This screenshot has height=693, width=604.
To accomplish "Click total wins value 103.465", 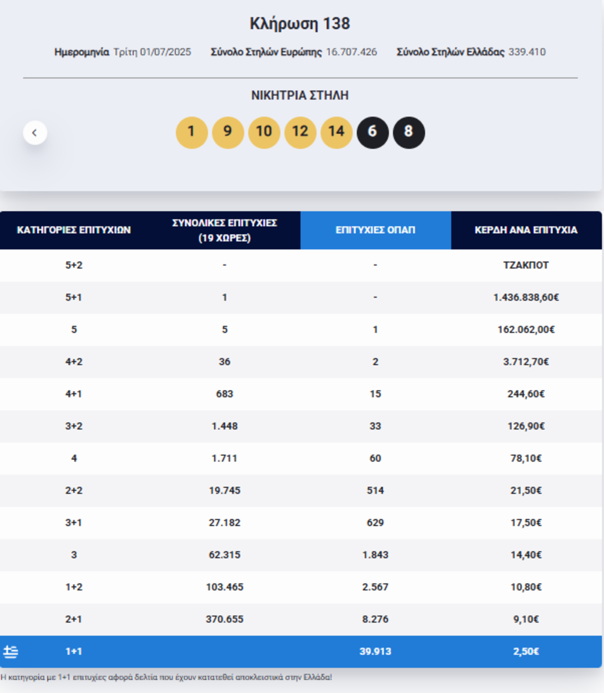I will click(x=224, y=588).
